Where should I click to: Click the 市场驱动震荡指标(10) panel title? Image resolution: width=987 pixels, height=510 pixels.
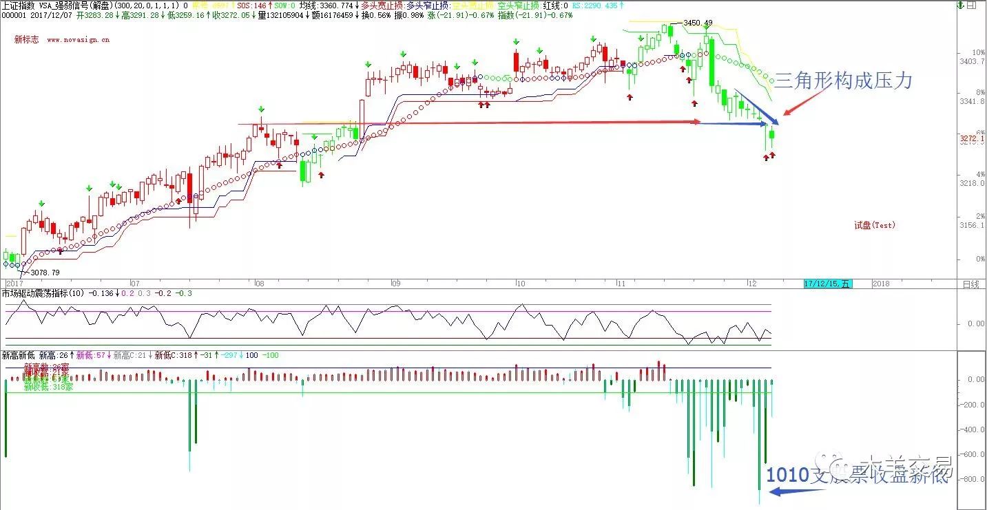(x=43, y=293)
